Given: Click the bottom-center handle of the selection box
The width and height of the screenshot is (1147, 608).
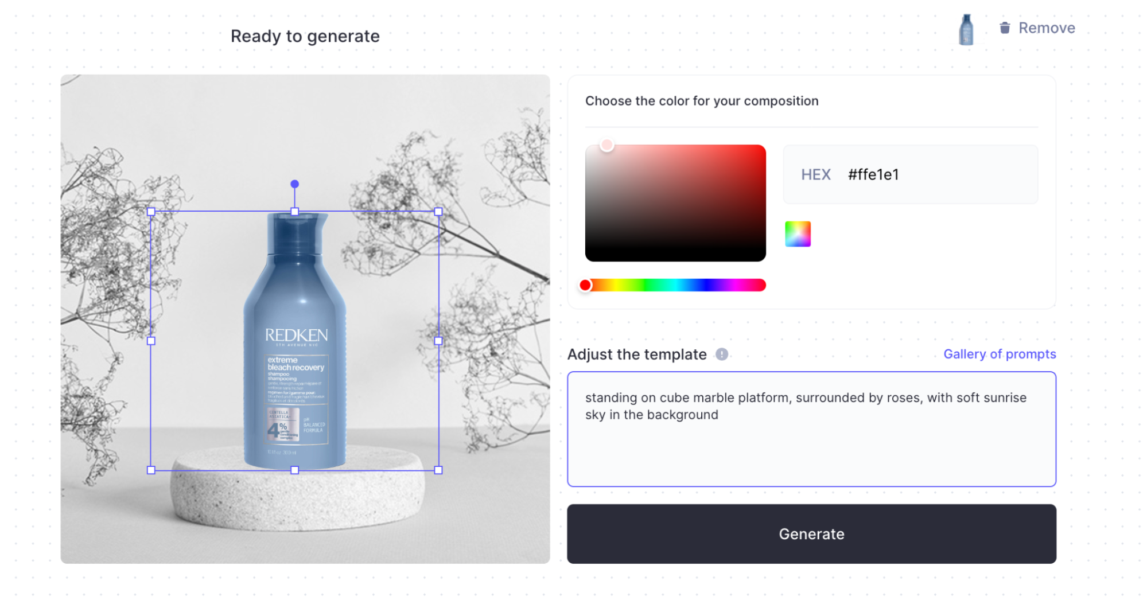Looking at the screenshot, I should point(294,470).
